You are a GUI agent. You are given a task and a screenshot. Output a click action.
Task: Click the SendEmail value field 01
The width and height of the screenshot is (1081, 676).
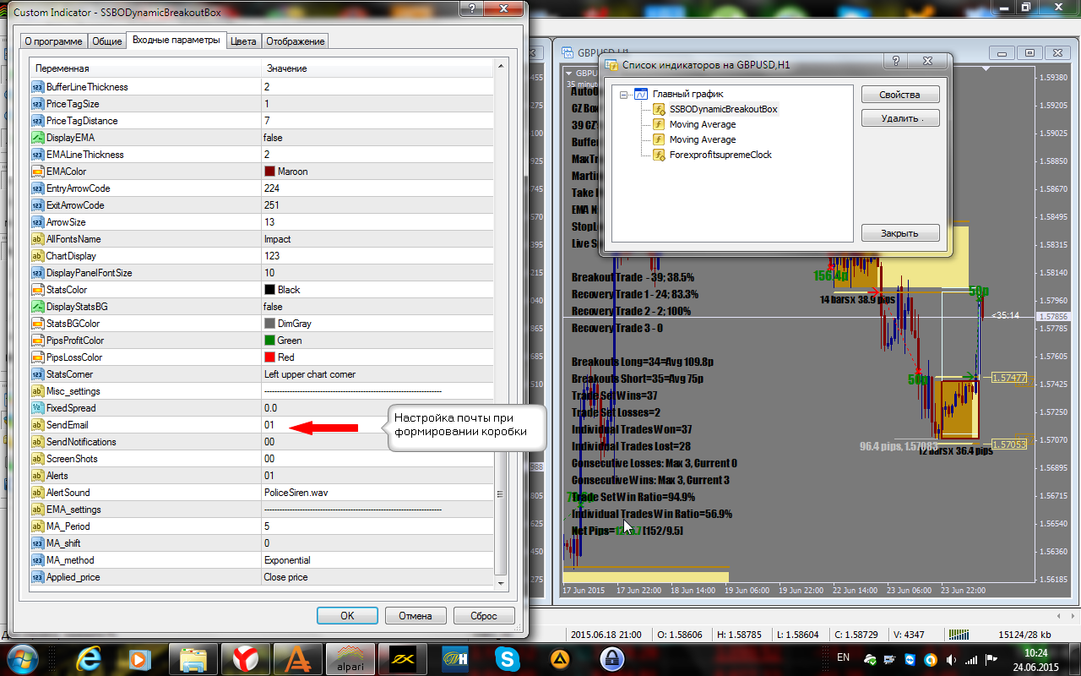(377, 425)
